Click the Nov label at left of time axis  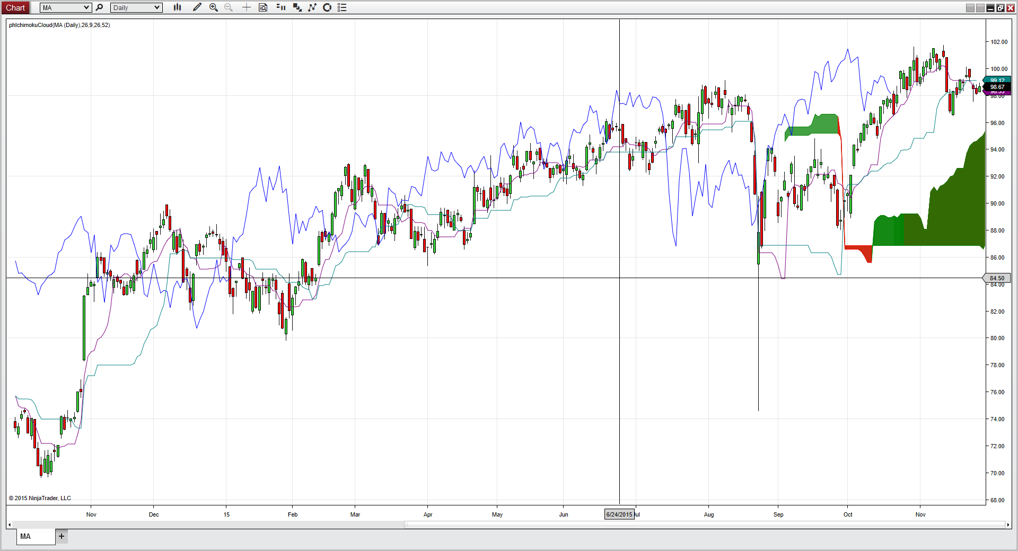[x=91, y=514]
